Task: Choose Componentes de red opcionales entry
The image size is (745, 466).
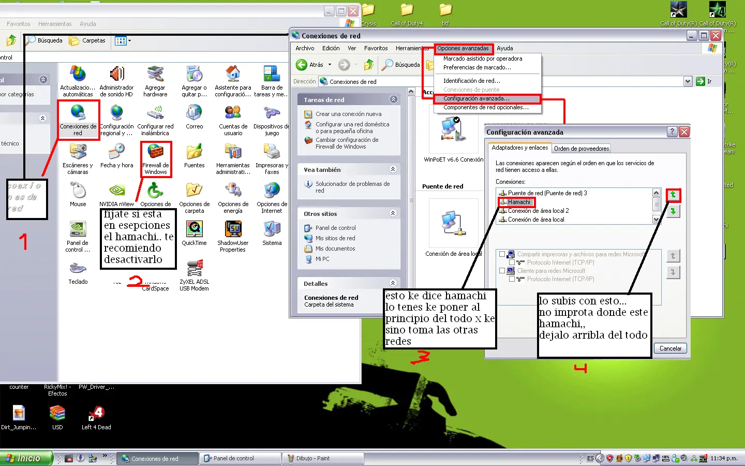Action: point(486,107)
